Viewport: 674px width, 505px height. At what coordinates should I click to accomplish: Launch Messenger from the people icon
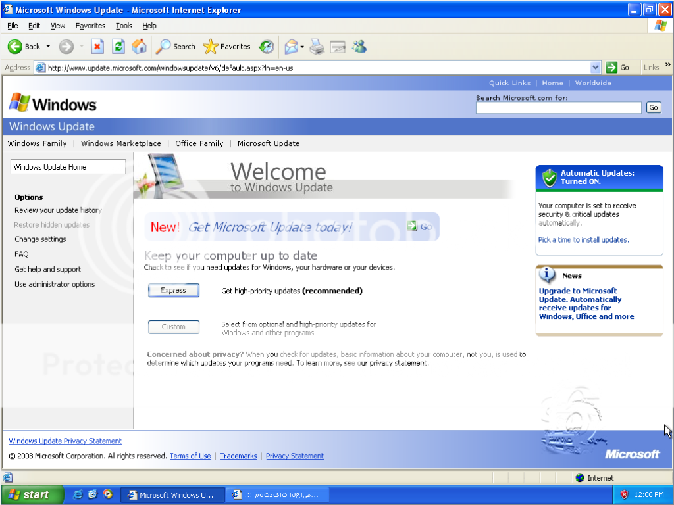click(x=359, y=47)
